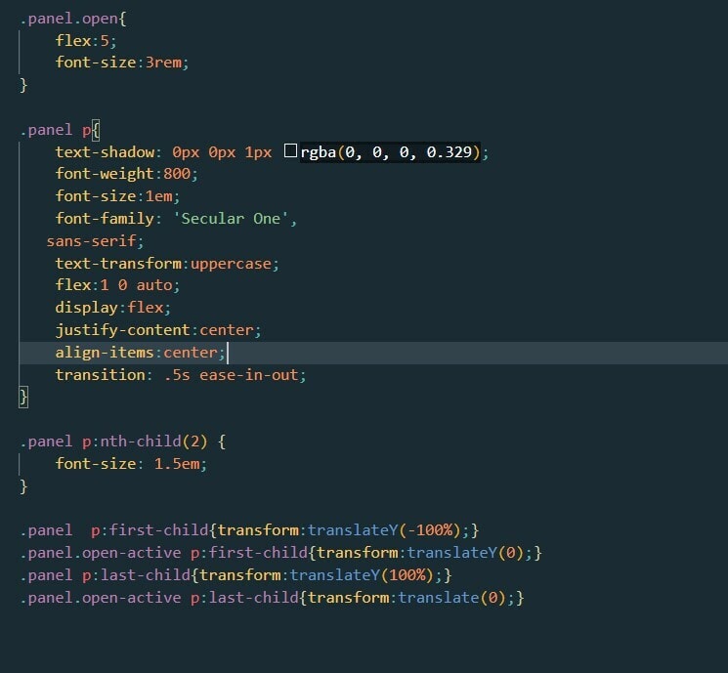Click 'justify-content:center;' declaration
Screen dimensions: 728x673
pos(158,330)
